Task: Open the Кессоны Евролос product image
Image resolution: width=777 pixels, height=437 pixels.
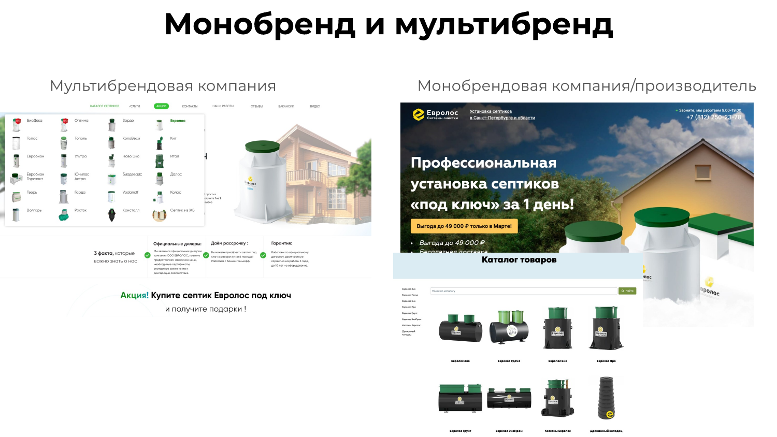Action: pos(558,398)
